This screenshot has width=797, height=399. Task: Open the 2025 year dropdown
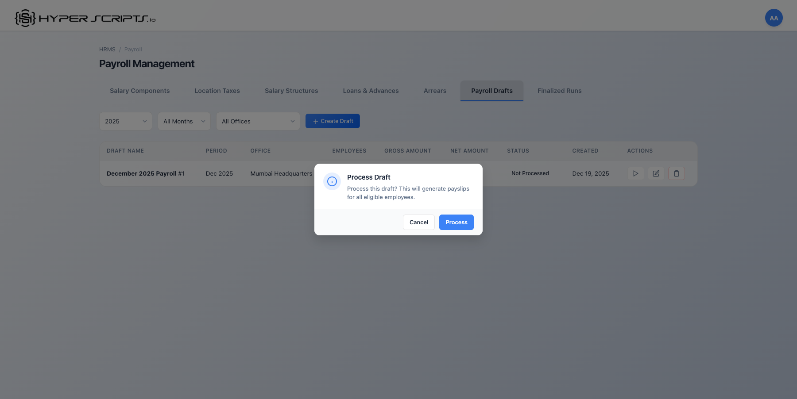pos(125,121)
